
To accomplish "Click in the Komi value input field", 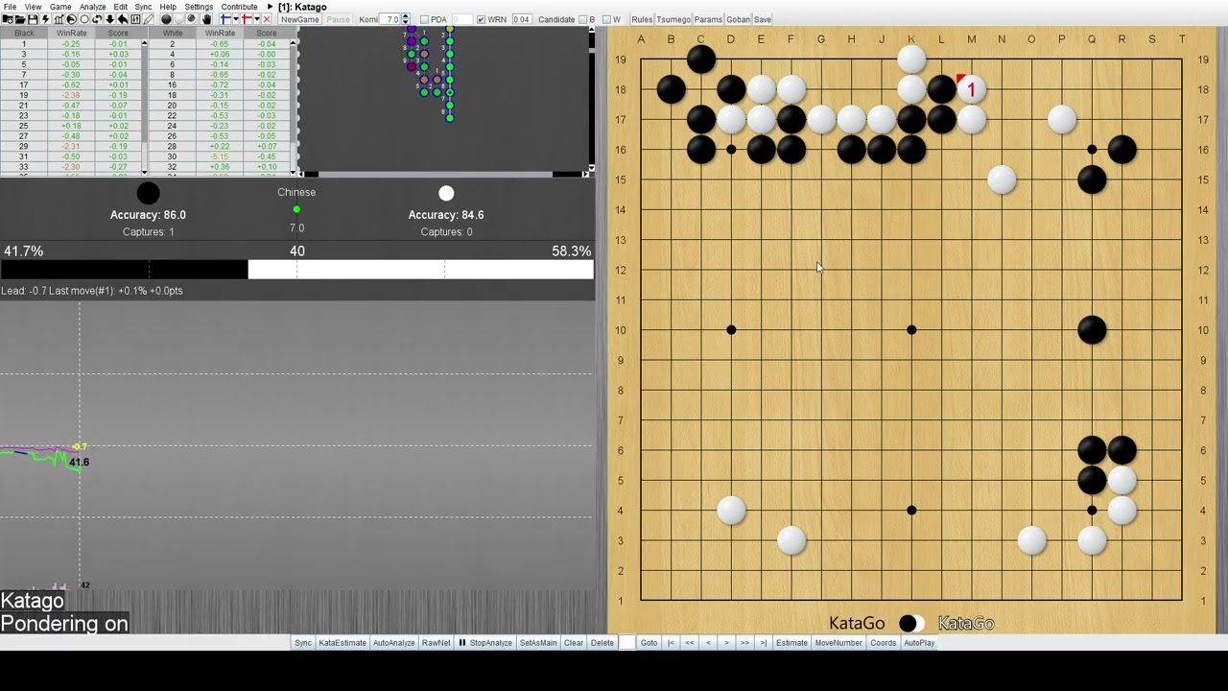I will coord(390,19).
